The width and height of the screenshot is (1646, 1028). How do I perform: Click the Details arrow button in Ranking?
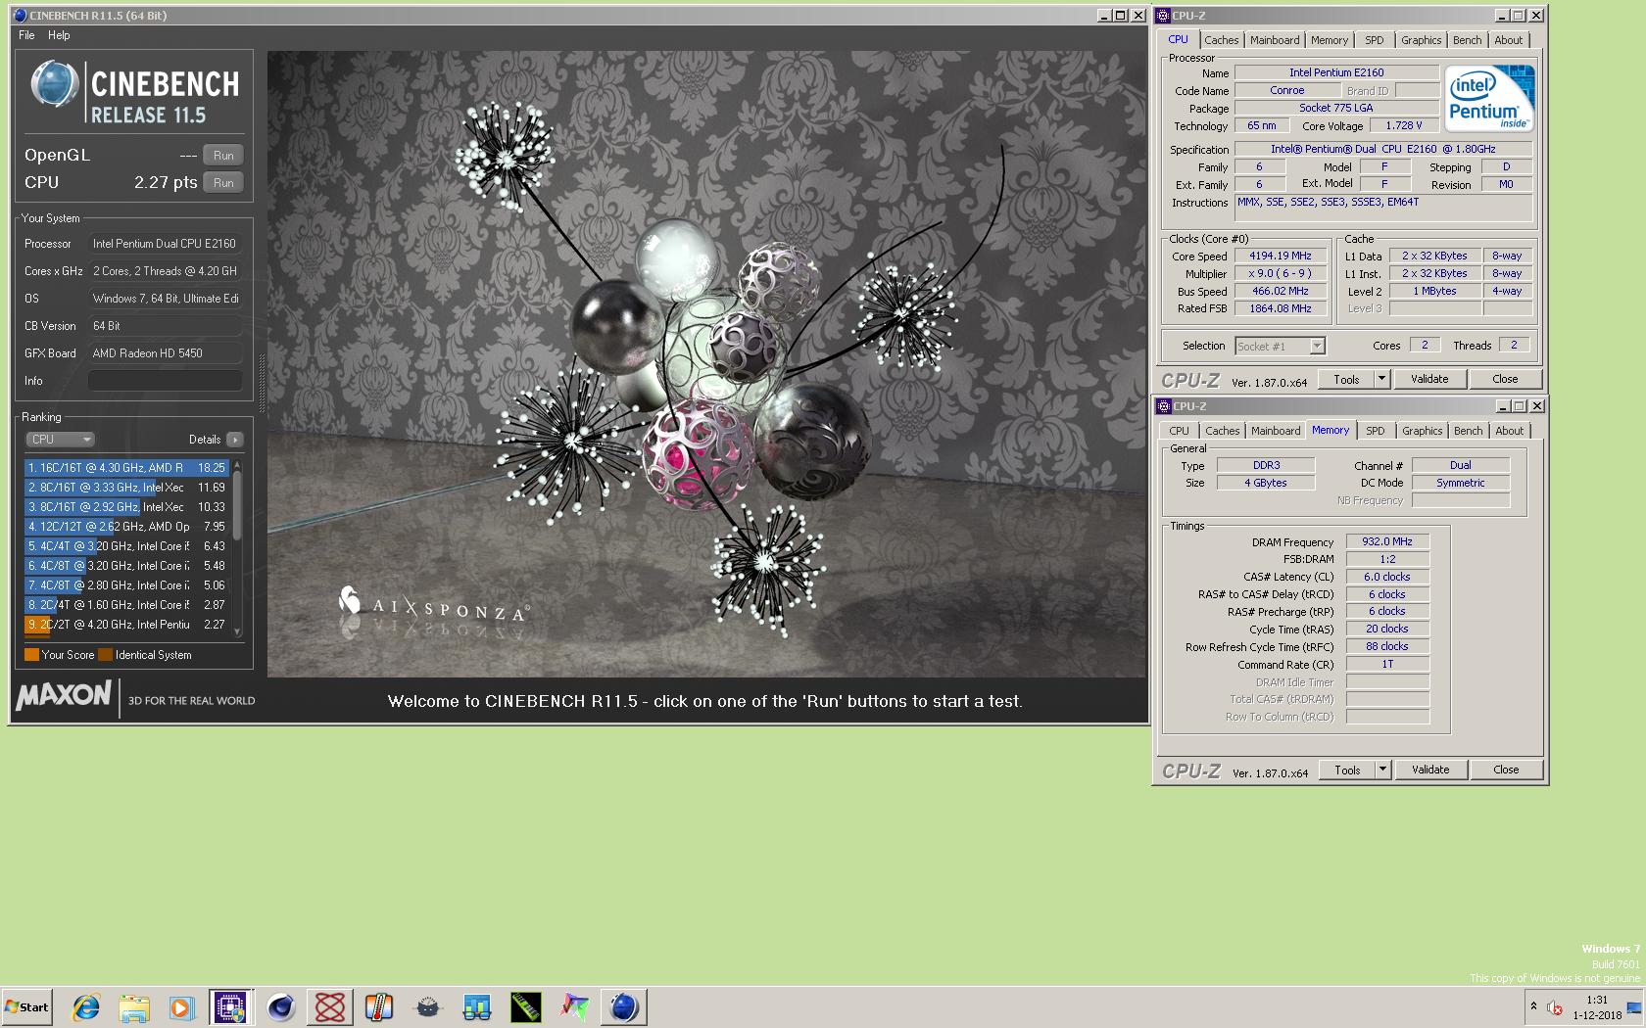coord(235,440)
